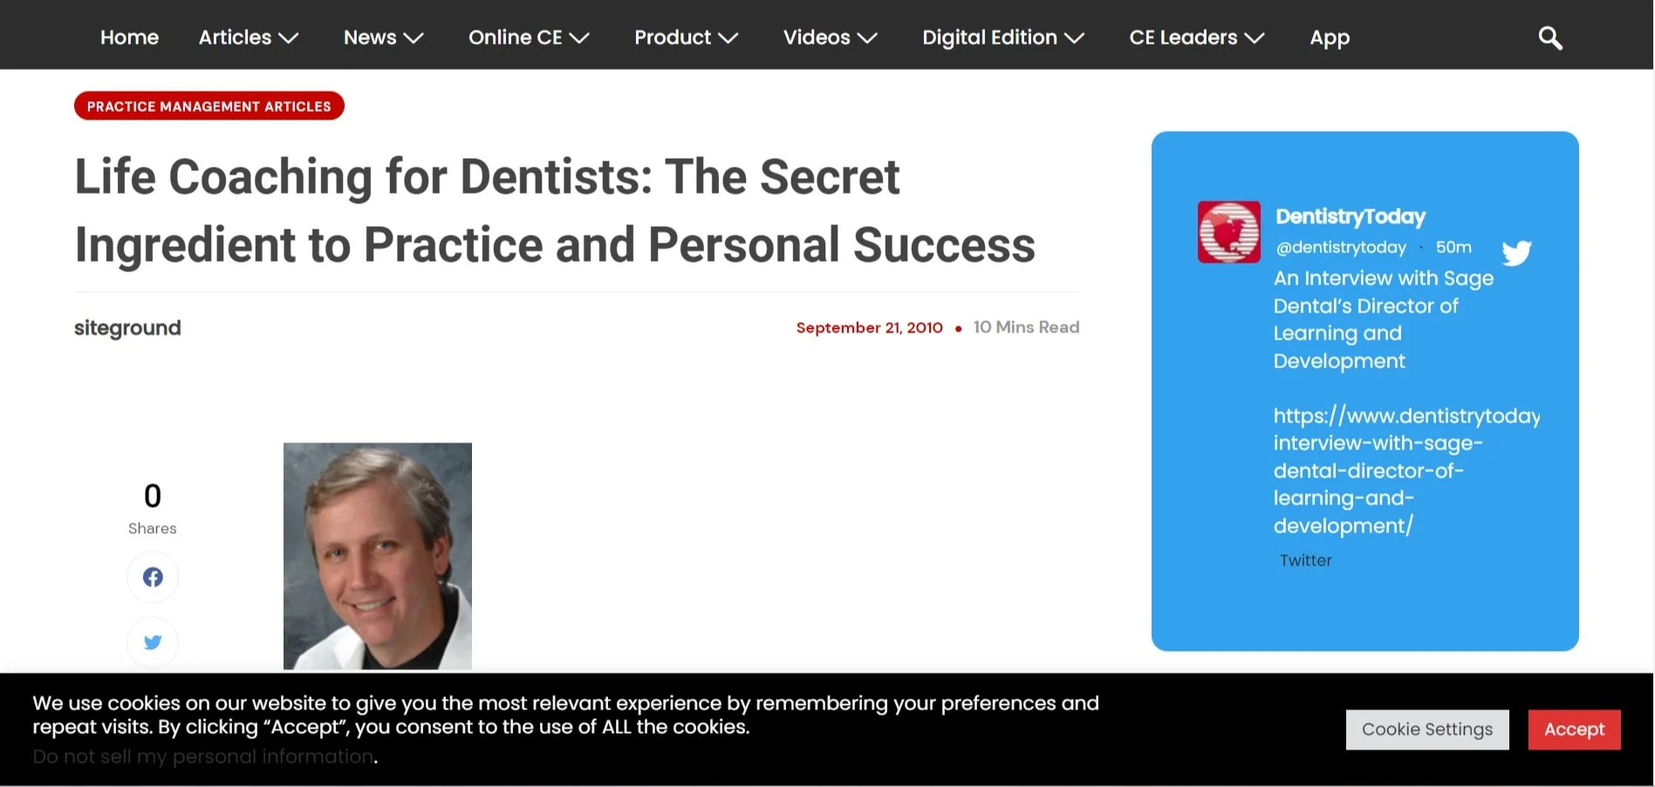Open the site search magnifier icon
Image resolution: width=1655 pixels, height=787 pixels.
pos(1549,38)
